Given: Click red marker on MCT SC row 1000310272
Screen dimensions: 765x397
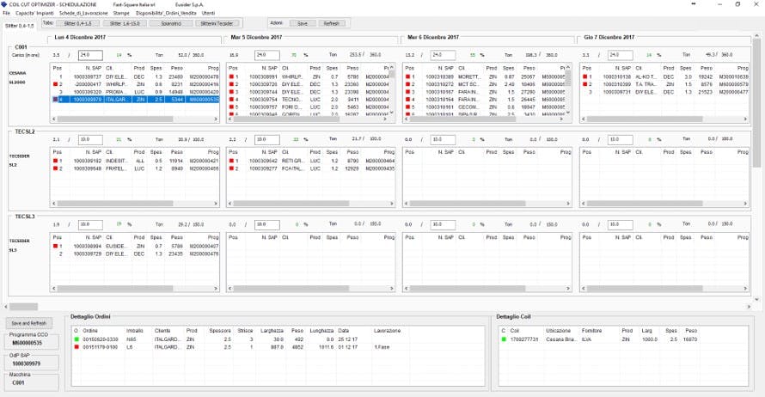Looking at the screenshot, I should pos(408,84).
